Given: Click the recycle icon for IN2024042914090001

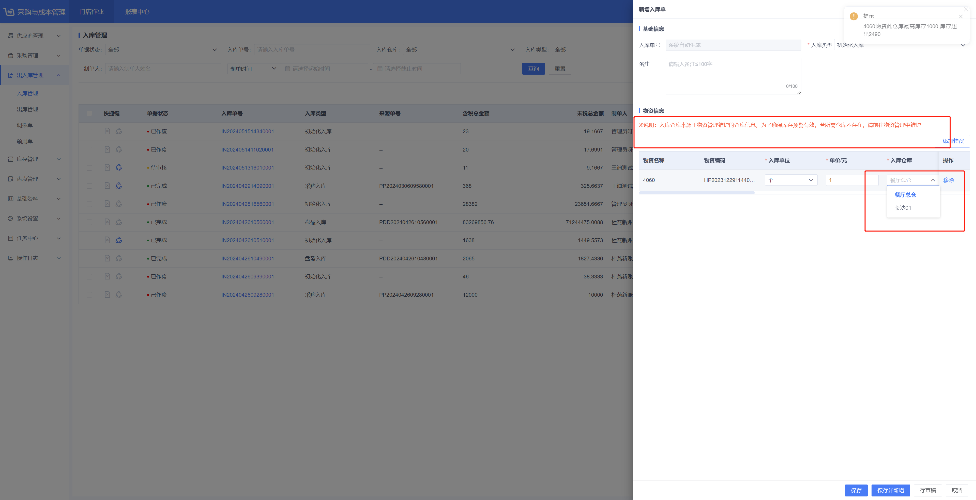Looking at the screenshot, I should [119, 186].
